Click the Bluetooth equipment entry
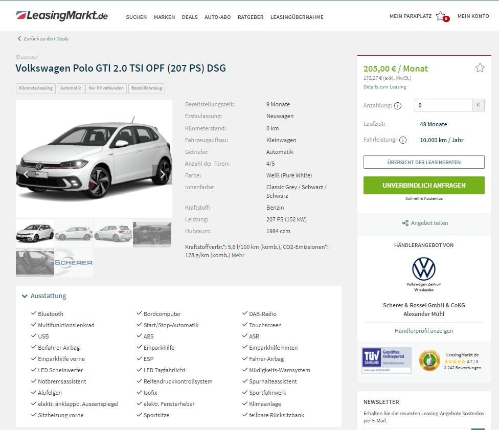The image size is (499, 430). tap(51, 314)
